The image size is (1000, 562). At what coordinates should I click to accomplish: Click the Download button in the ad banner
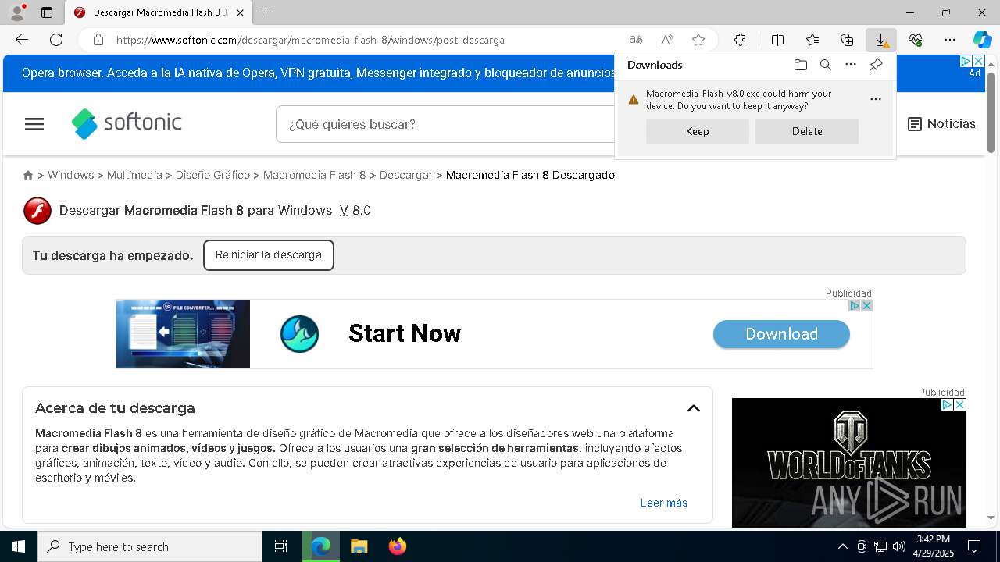pyautogui.click(x=781, y=334)
